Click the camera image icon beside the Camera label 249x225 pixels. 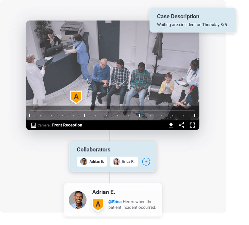point(33,125)
